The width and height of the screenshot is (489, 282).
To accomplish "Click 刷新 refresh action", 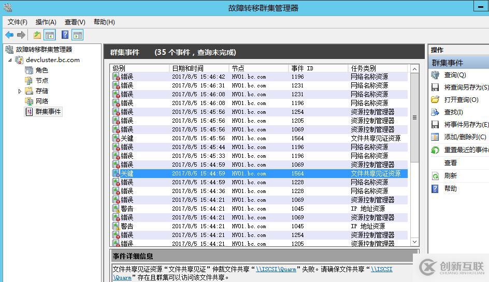I will (450, 176).
